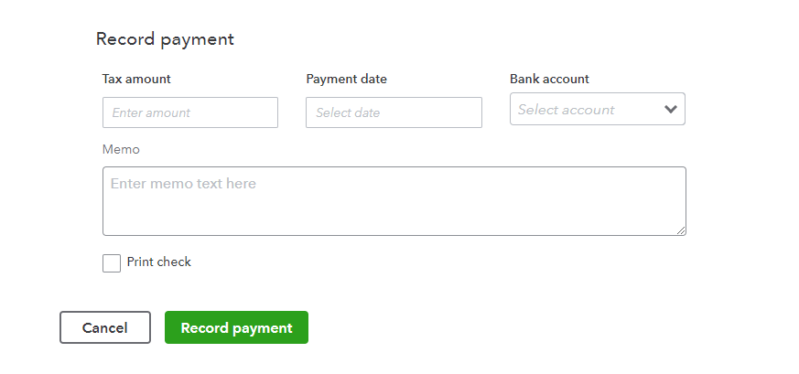Click the Memo label above textbox

(x=121, y=149)
